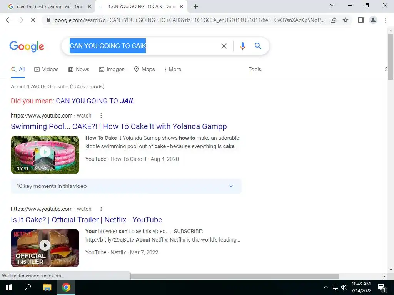This screenshot has height=295, width=394.
Task: Close the 'CAN YOU GOING TO CAIK' tab
Action: [x=181, y=7]
